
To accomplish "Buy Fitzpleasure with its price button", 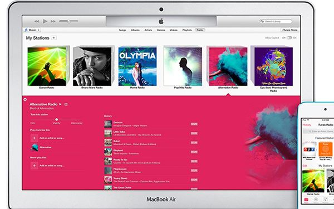I will (194, 171).
